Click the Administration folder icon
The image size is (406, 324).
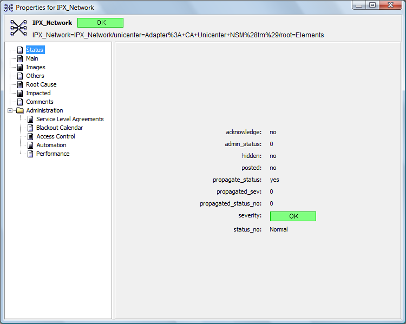tap(20, 110)
